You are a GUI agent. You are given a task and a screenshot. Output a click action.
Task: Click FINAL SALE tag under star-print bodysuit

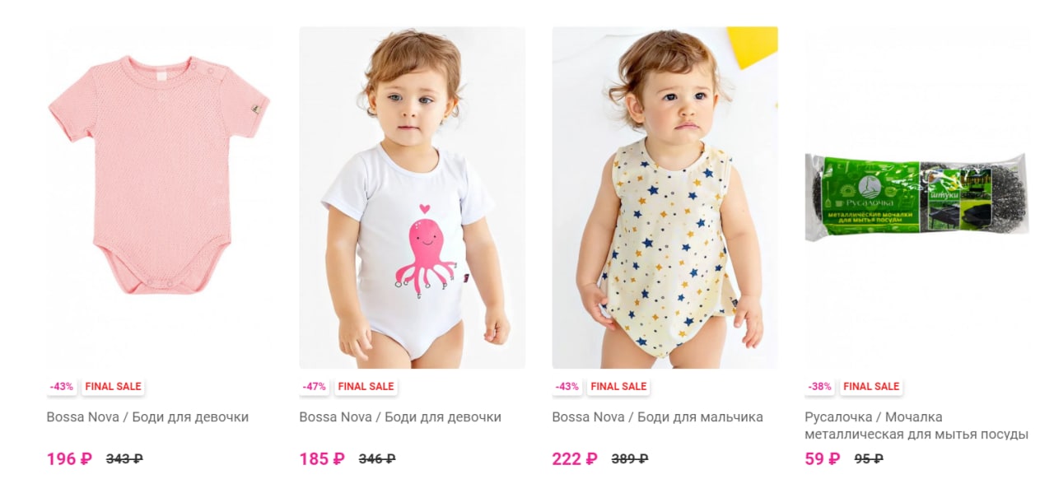(x=618, y=386)
